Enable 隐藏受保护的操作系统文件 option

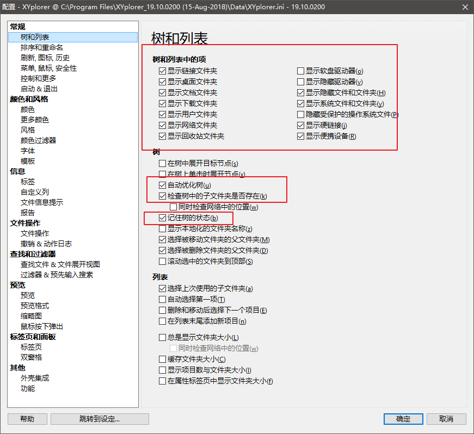point(300,114)
